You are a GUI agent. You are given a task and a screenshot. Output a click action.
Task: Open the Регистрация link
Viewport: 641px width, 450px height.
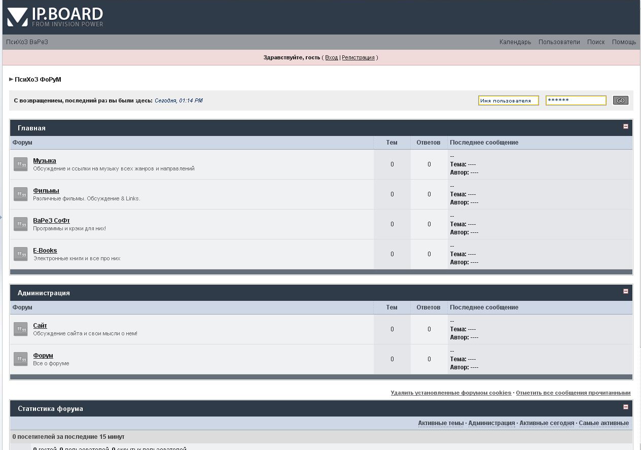coord(358,57)
